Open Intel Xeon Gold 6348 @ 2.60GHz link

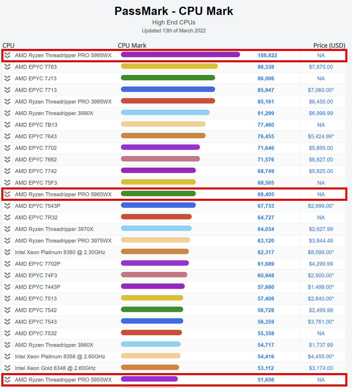(x=55, y=368)
